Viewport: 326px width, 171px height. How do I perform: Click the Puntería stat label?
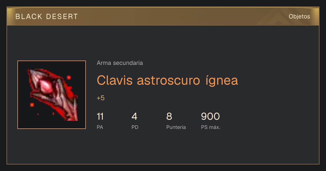(176, 127)
